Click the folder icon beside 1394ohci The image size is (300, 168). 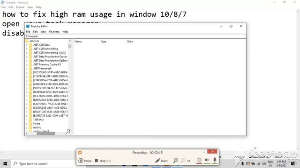pyautogui.click(x=30, y=119)
